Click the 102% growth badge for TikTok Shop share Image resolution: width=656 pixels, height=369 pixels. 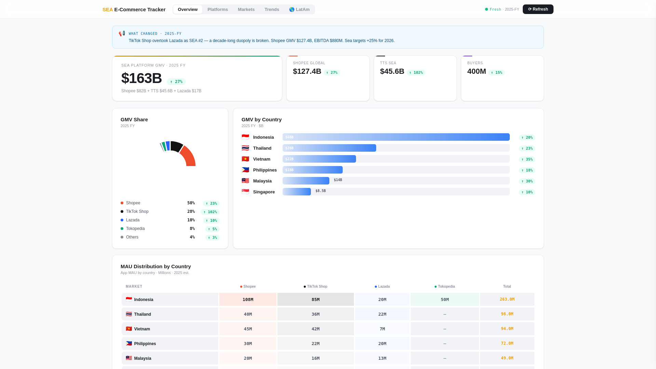(x=210, y=212)
